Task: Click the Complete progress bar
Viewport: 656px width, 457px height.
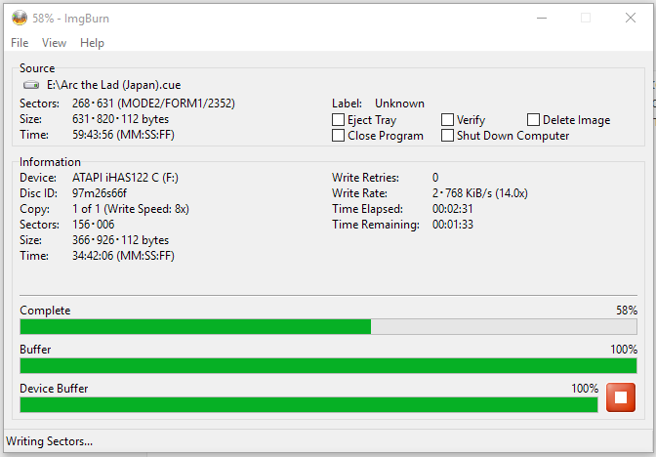Action: point(328,326)
